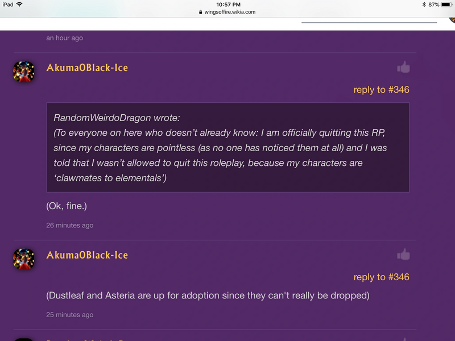This screenshot has width=455, height=341.
Task: Open avatar of first AkumaOBlack-Ice post
Action: point(24,72)
